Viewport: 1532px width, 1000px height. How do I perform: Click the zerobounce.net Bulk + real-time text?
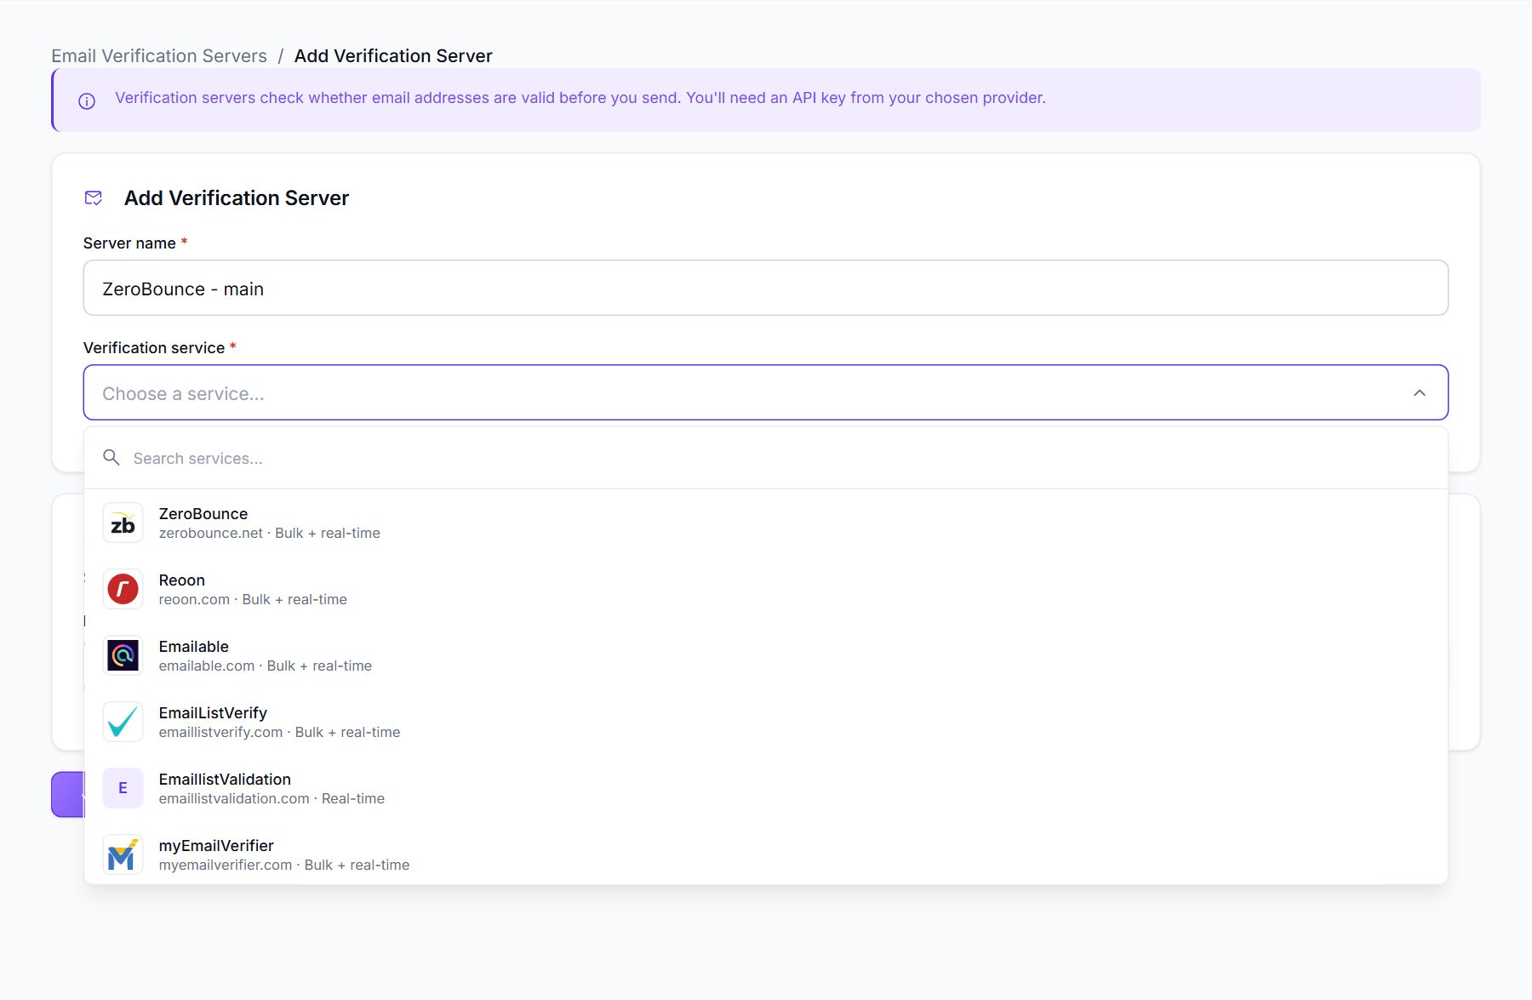[x=270, y=534]
